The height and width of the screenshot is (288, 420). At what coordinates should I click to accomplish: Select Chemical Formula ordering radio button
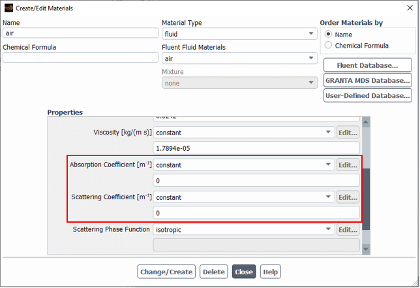[328, 46]
